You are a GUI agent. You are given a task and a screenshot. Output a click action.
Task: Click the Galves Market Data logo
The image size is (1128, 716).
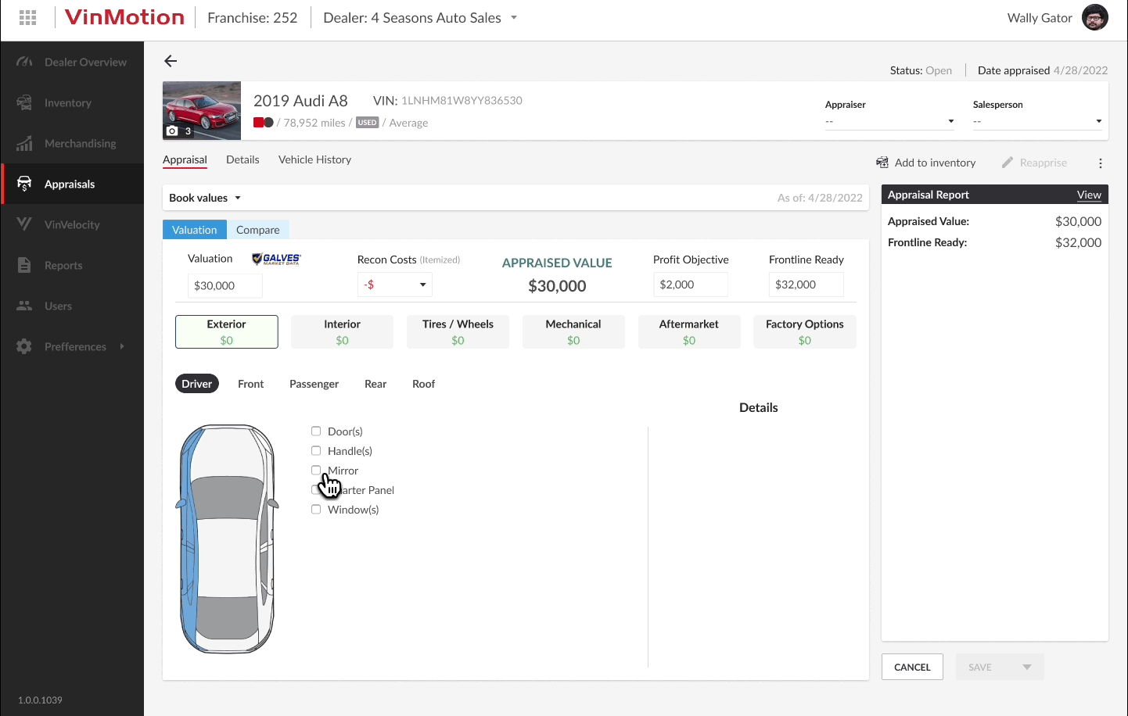[276, 259]
